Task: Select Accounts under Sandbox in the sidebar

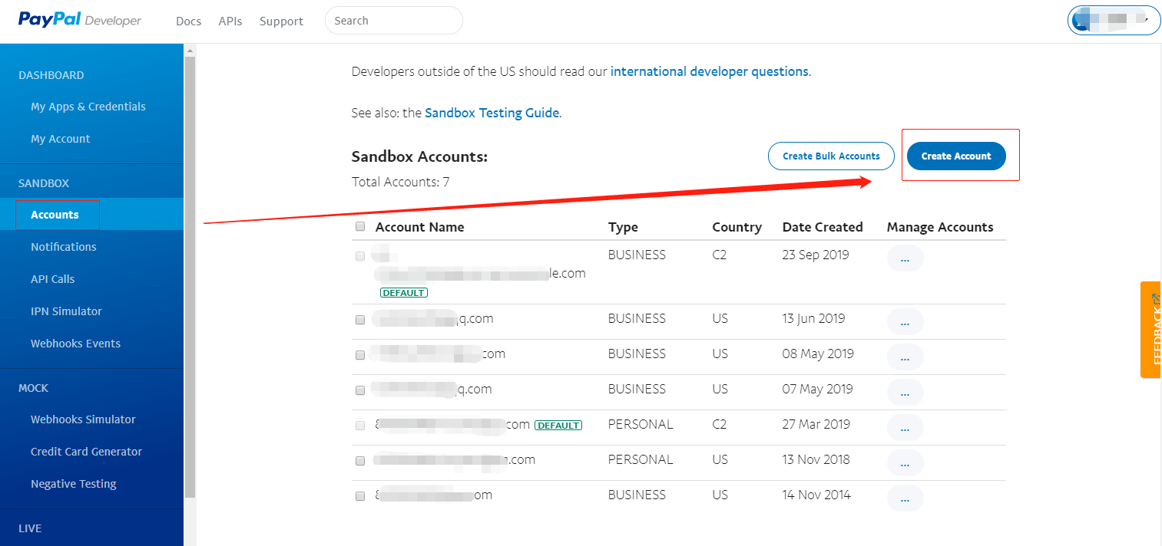Action: point(55,215)
